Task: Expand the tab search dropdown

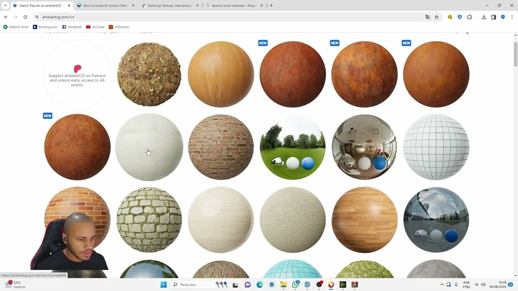Action: click(x=5, y=6)
